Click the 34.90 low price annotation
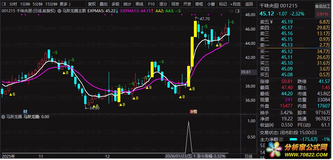Screen dimensions: 333x160 pyautogui.click(x=94, y=108)
